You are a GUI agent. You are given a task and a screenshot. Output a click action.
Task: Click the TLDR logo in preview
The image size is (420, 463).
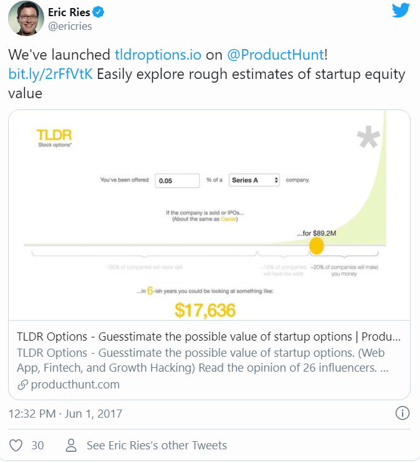tap(56, 137)
